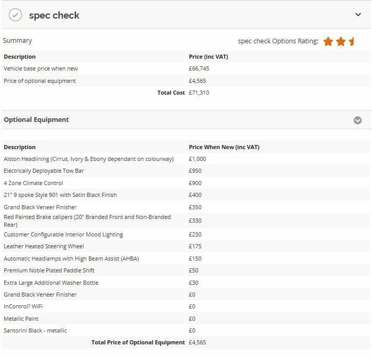Select £350 Grand Black Veneer Finisher row

[185, 207]
